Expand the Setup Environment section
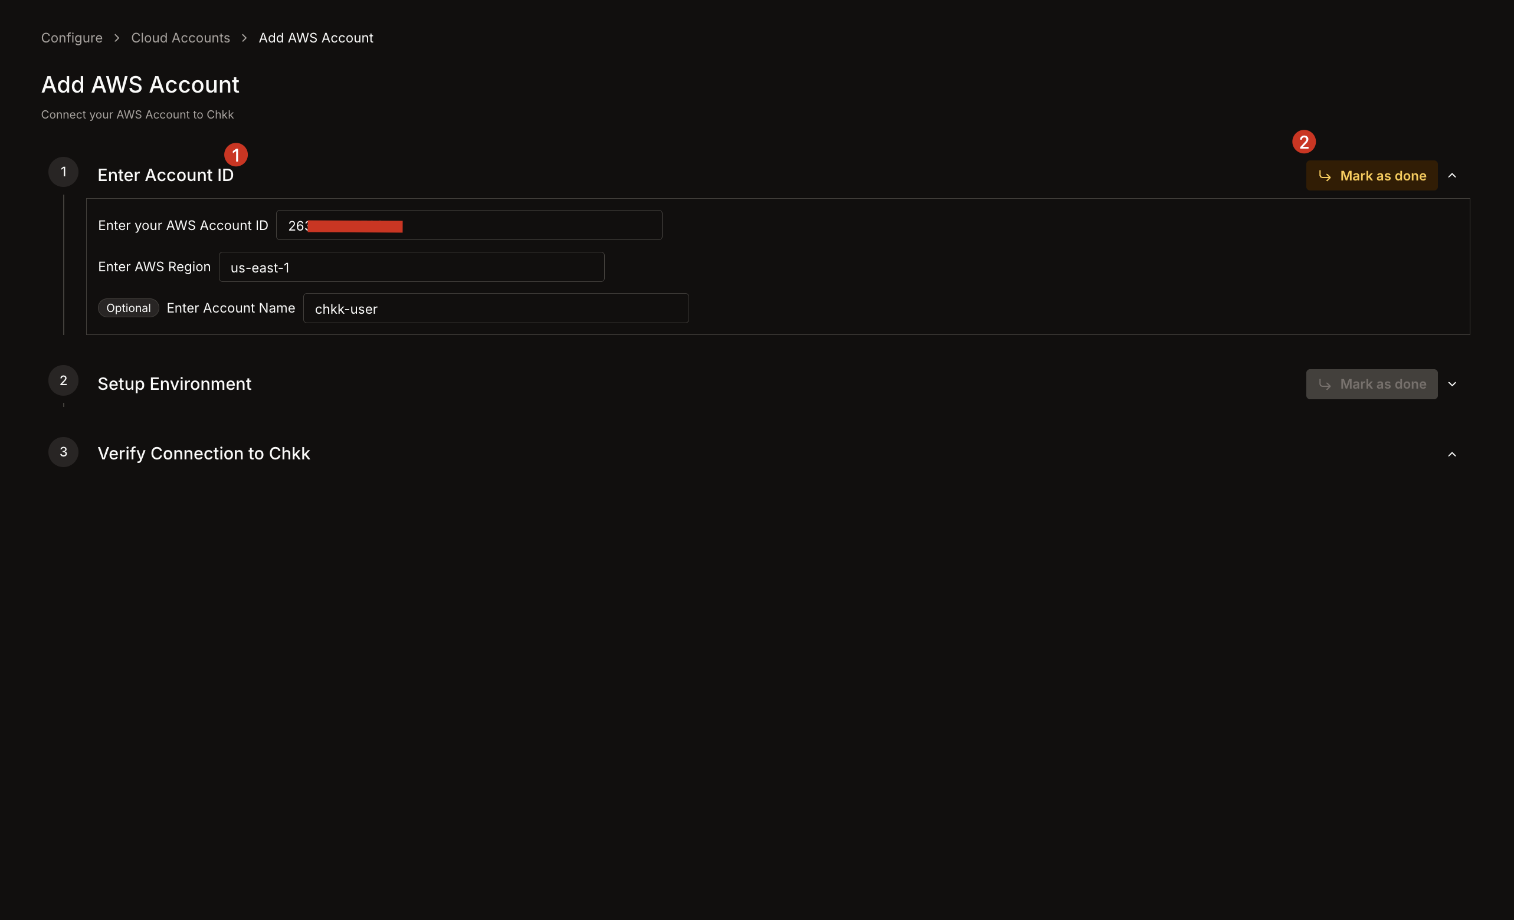 coord(1453,384)
